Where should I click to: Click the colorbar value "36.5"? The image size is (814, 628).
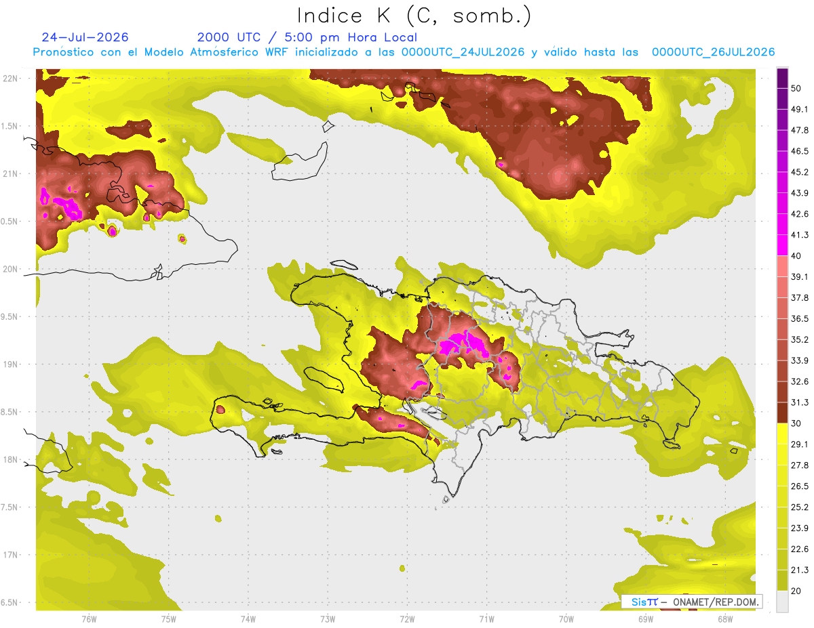tap(800, 318)
